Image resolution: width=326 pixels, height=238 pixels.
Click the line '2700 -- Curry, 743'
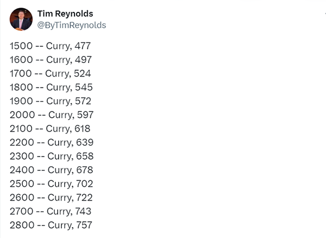pyautogui.click(x=51, y=211)
